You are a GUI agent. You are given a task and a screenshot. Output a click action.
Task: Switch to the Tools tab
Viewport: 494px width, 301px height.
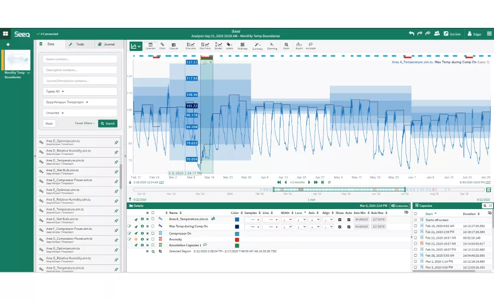coord(80,44)
